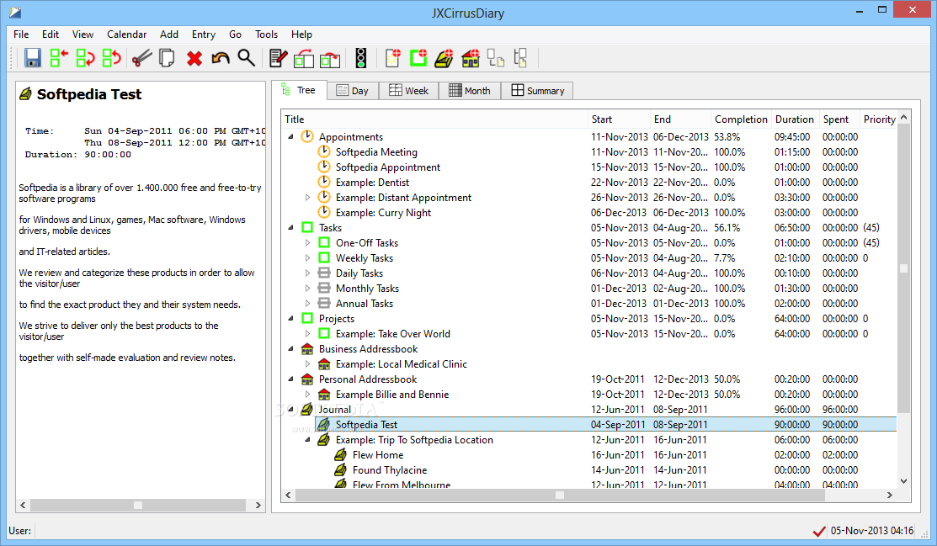937x546 pixels.
Task: Click the traffic light status icon
Action: point(361,58)
